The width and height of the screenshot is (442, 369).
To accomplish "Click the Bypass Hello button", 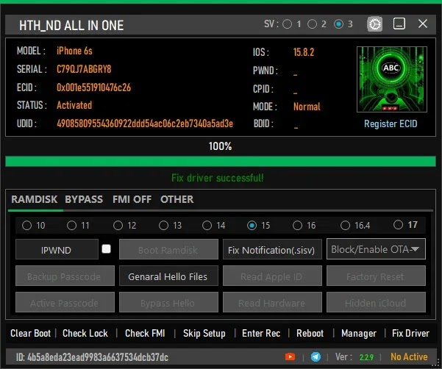I will (x=168, y=302).
